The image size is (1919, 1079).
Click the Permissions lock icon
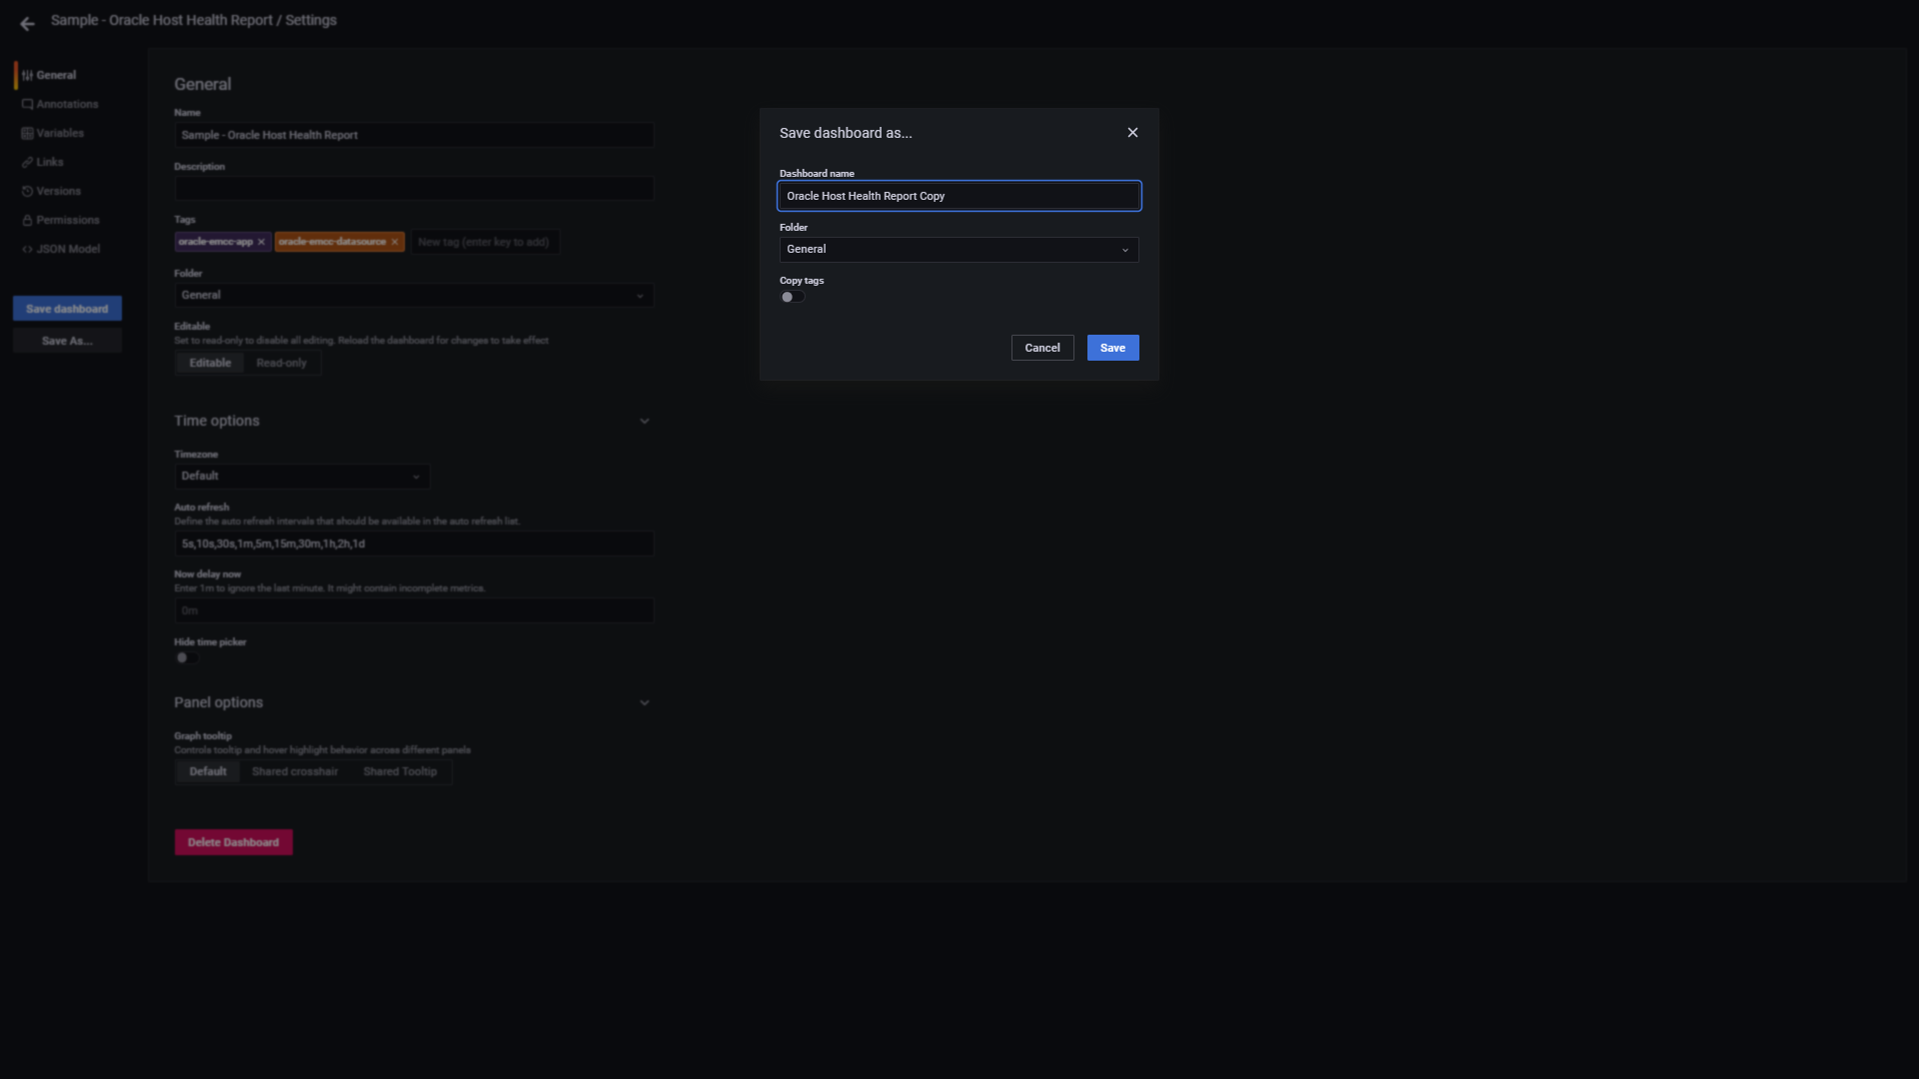tap(27, 220)
